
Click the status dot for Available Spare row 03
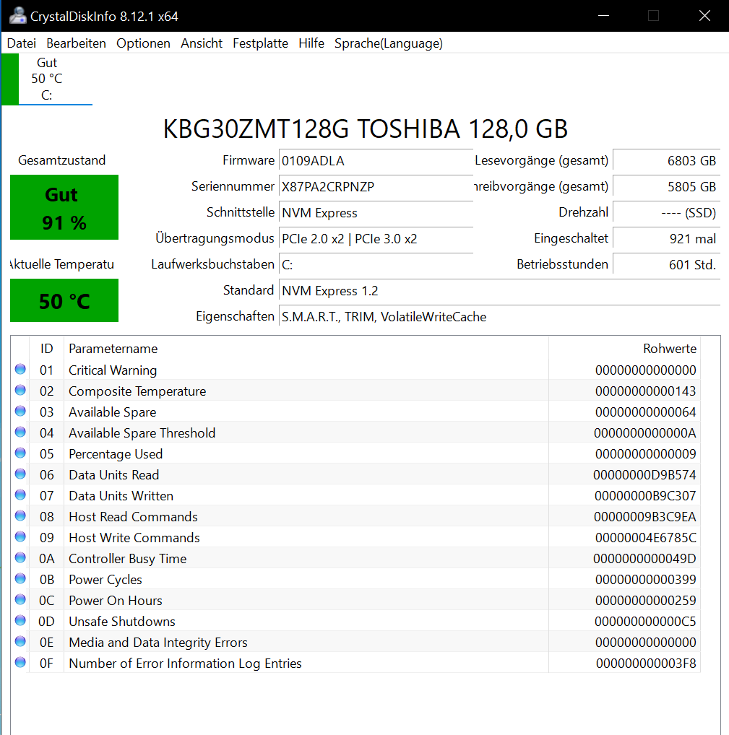20,411
